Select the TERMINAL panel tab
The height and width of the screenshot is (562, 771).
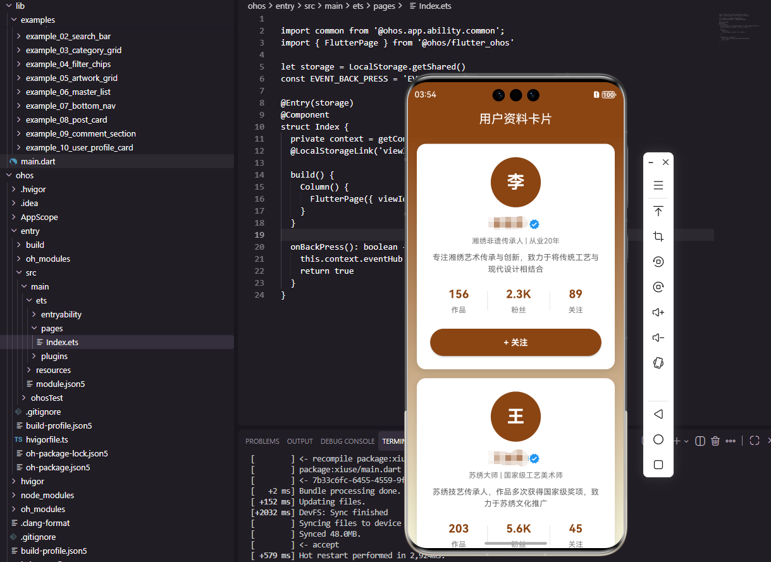coord(393,441)
